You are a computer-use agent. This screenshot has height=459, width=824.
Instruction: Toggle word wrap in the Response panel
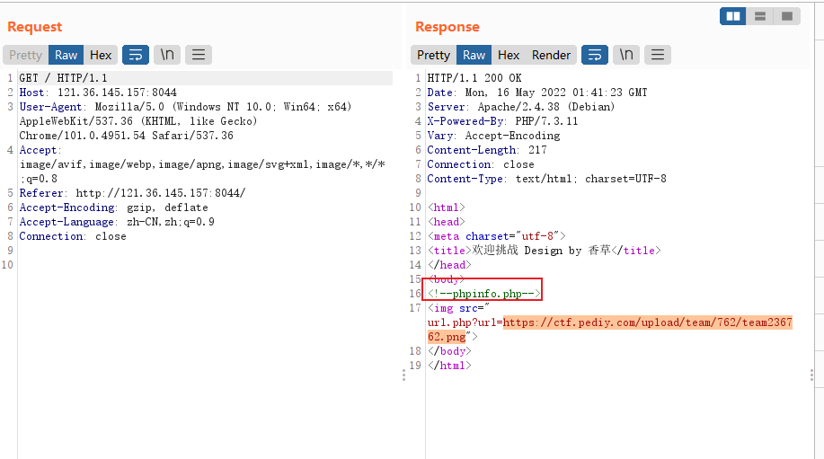[595, 55]
